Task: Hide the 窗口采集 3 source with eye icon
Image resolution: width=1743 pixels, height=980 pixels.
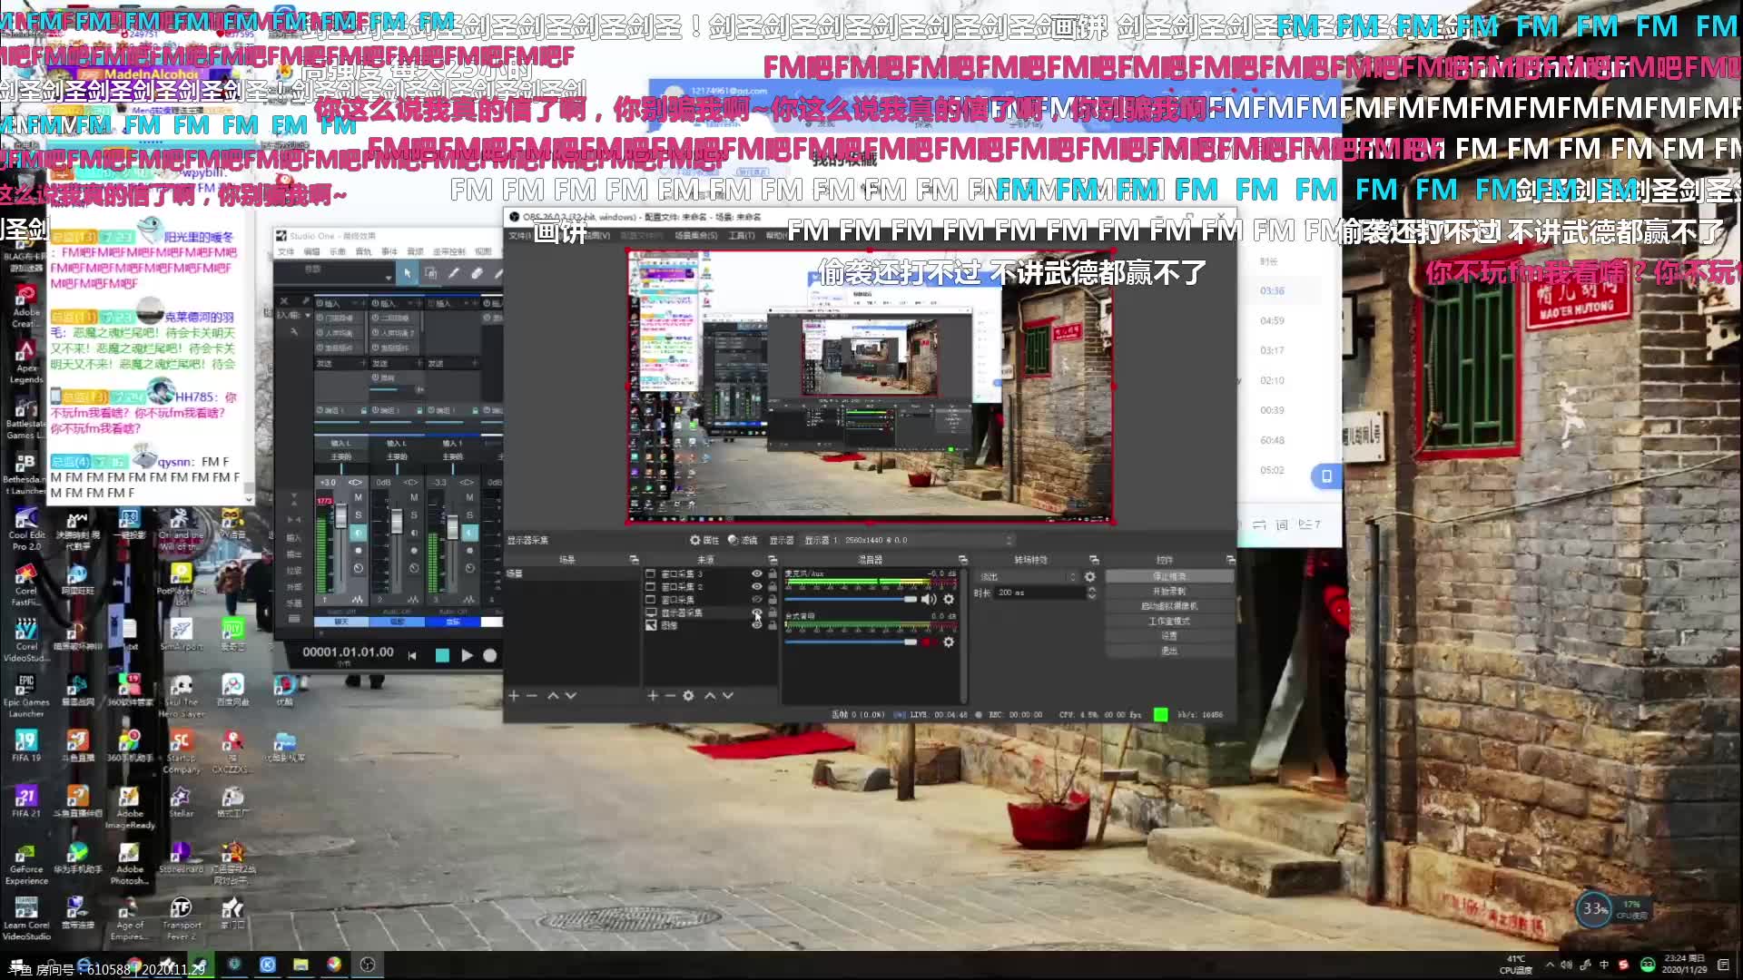Action: coord(756,574)
